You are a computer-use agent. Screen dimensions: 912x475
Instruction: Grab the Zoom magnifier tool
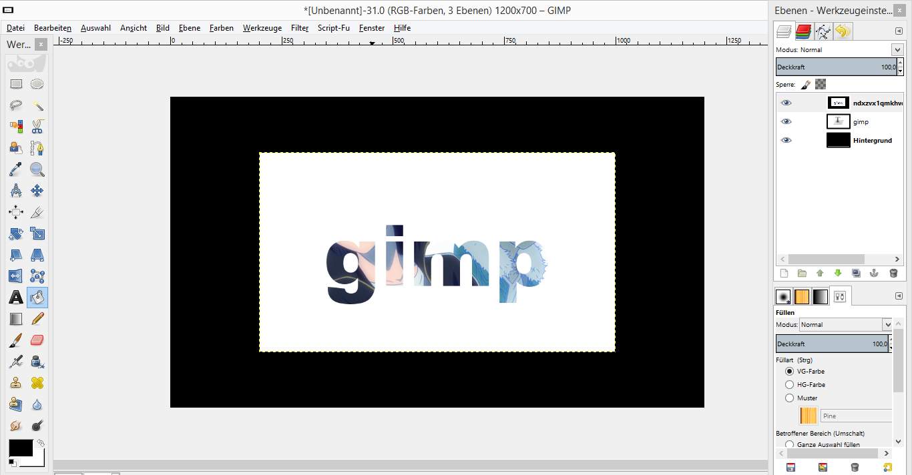click(37, 168)
